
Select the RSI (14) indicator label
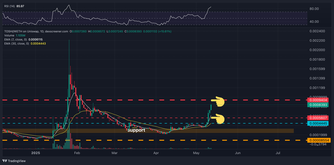[9, 6]
